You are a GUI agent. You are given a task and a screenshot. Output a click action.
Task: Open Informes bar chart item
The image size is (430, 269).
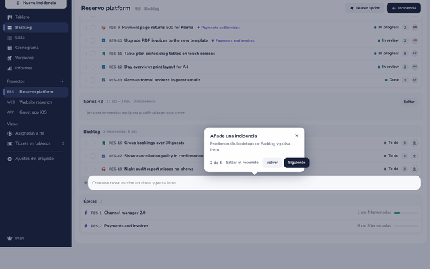pos(36,68)
